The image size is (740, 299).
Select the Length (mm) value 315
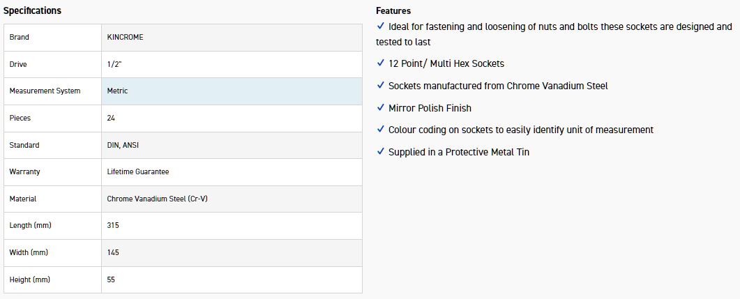pyautogui.click(x=113, y=225)
